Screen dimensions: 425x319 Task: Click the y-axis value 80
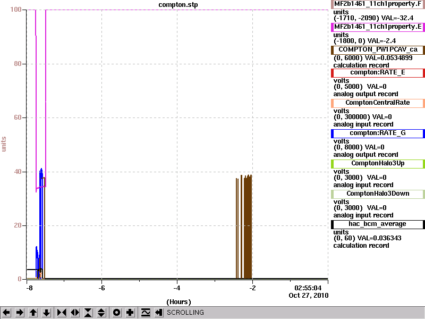click(x=18, y=64)
